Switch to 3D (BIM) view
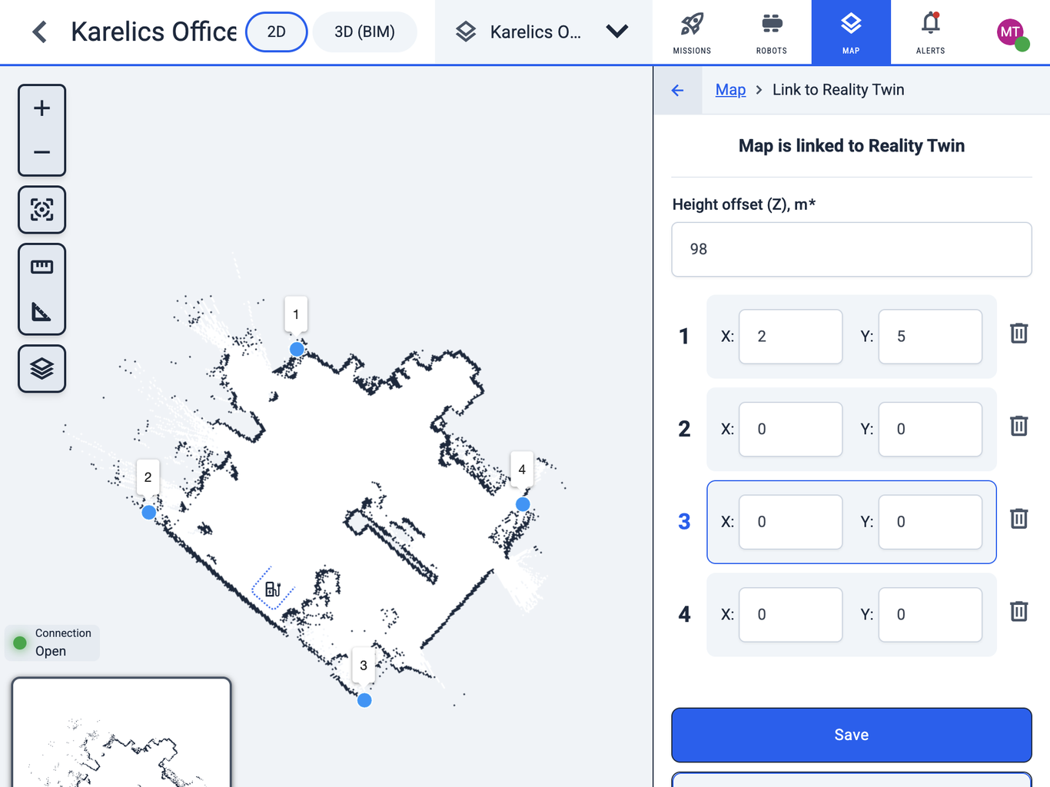Image resolution: width=1050 pixels, height=787 pixels. pos(365,32)
